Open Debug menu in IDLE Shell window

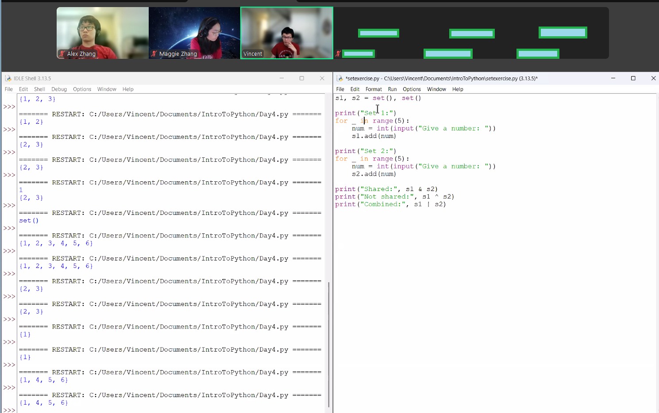click(59, 89)
